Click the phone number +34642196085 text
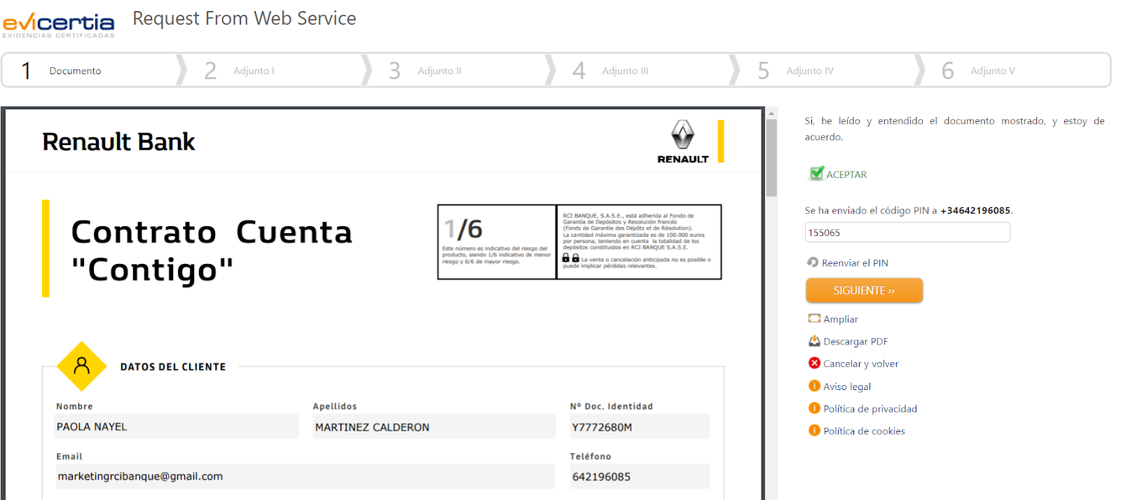 975,210
